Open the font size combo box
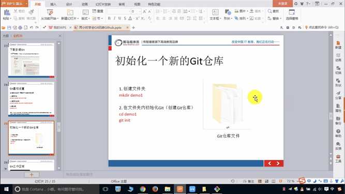Image resolution: width=345 pixels, height=194 pixels. click(x=136, y=11)
